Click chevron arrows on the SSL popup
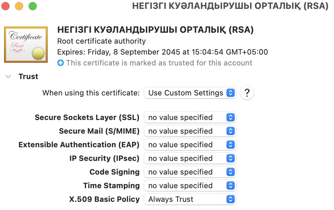Screen dimensions: 334x210 pos(231,117)
